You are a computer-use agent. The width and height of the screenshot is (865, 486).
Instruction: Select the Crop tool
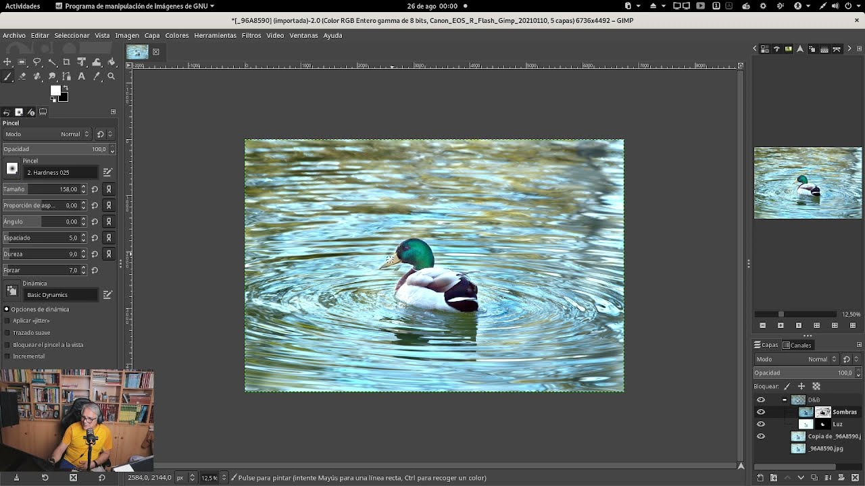point(67,62)
